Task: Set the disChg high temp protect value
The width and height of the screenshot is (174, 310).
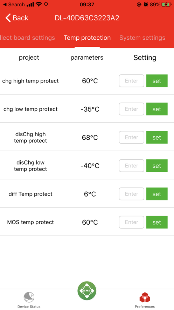Action: [x=157, y=137]
